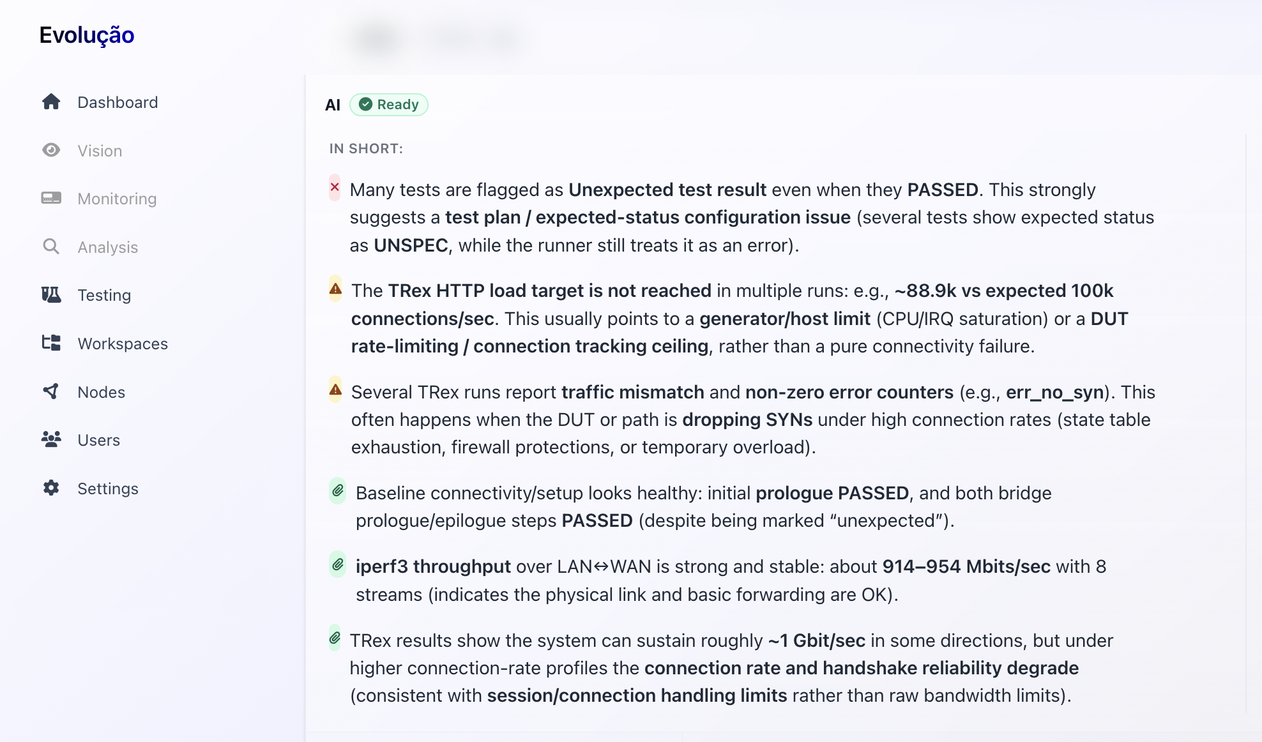Open the Dashboard menu item
Screen dimensions: 1262x742
[x=118, y=102]
